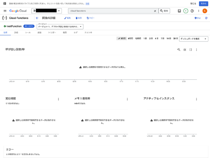Open metrics explorer icon for 呼び出し回数/秒 chart

(179, 50)
